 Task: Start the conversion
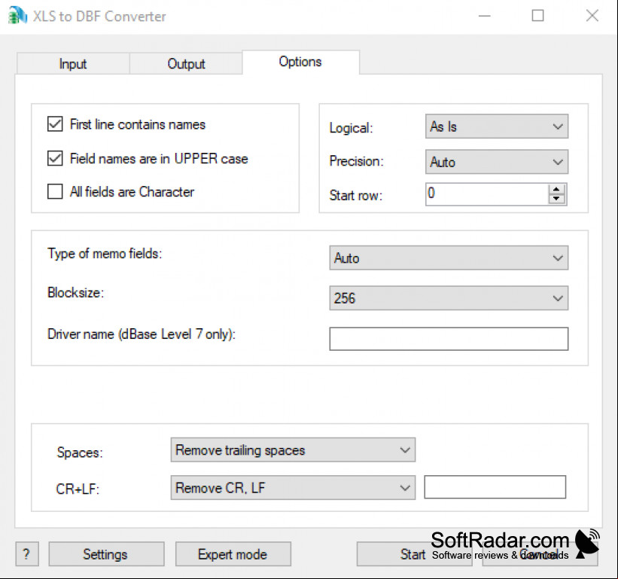414,553
